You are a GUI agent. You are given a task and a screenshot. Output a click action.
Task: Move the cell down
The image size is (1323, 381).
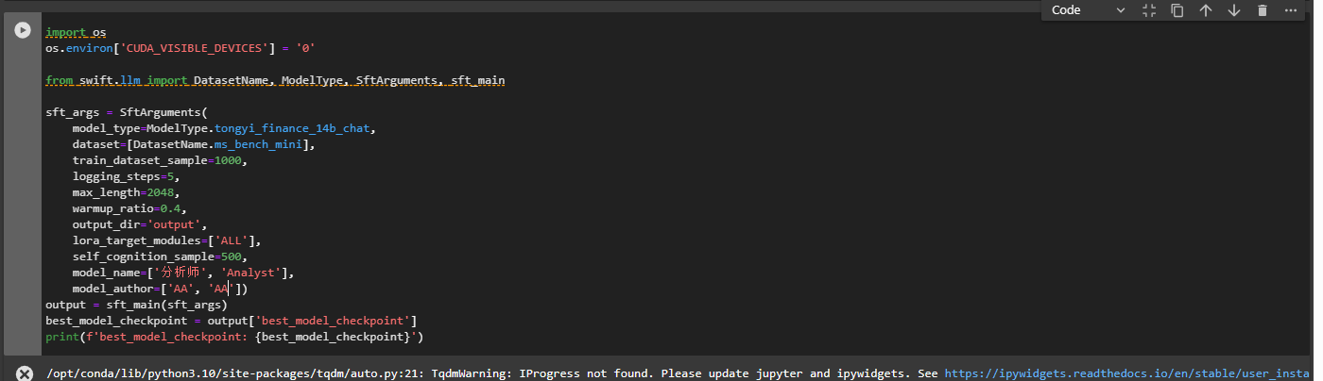(1234, 10)
